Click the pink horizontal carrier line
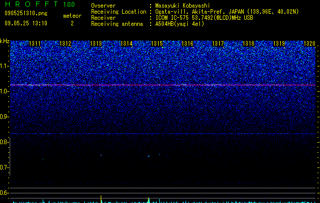320x203 pixels. (x=163, y=85)
